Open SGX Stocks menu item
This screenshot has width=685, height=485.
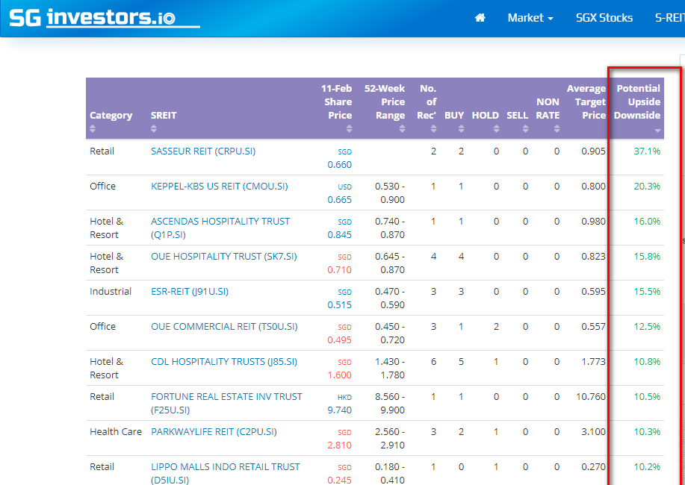[x=604, y=18]
